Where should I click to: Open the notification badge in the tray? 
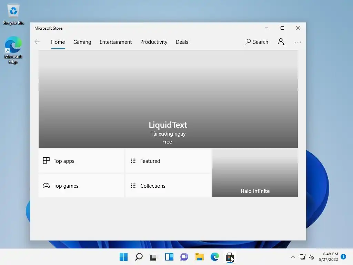[343, 257]
